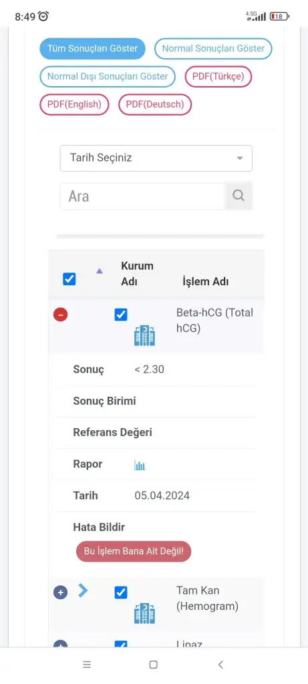Focus the Ara search input field
The image size is (308, 684).
pyautogui.click(x=143, y=196)
